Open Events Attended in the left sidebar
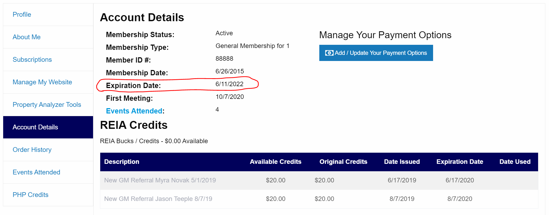The image size is (549, 215). pos(36,172)
